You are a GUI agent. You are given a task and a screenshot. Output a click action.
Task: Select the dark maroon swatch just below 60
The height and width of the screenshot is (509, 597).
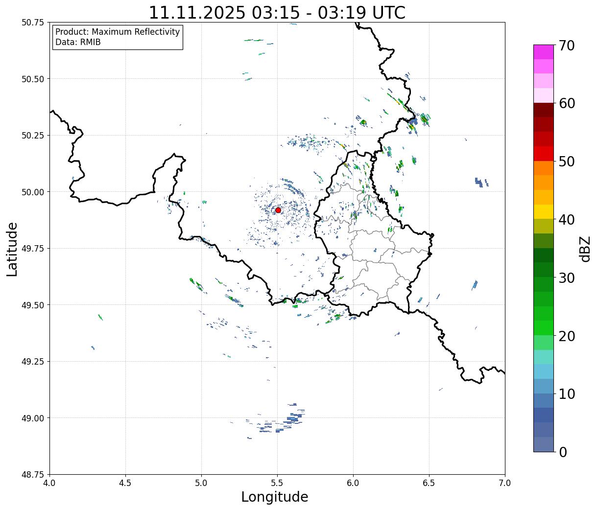(543, 110)
